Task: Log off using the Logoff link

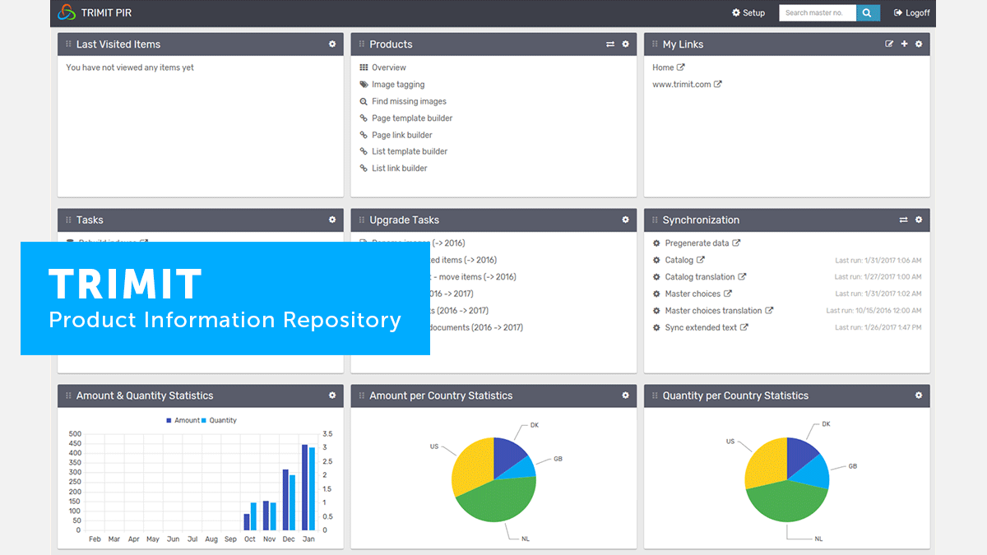Action: click(912, 13)
